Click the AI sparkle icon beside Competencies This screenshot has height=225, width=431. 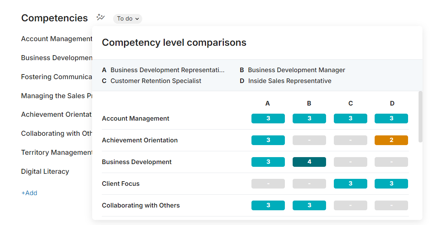(x=100, y=17)
